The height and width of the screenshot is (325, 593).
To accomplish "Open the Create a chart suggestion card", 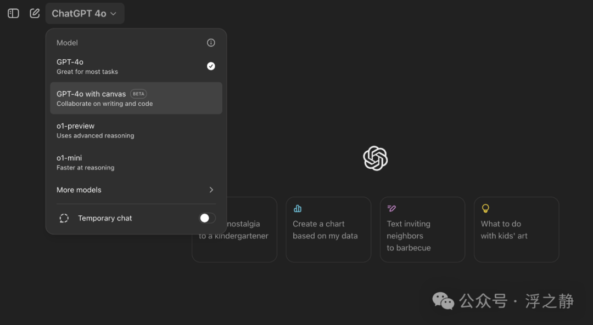I will [x=328, y=230].
